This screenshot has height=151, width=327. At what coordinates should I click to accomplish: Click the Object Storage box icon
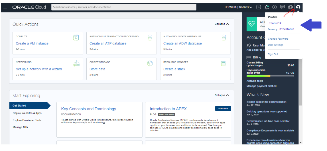click(150, 64)
